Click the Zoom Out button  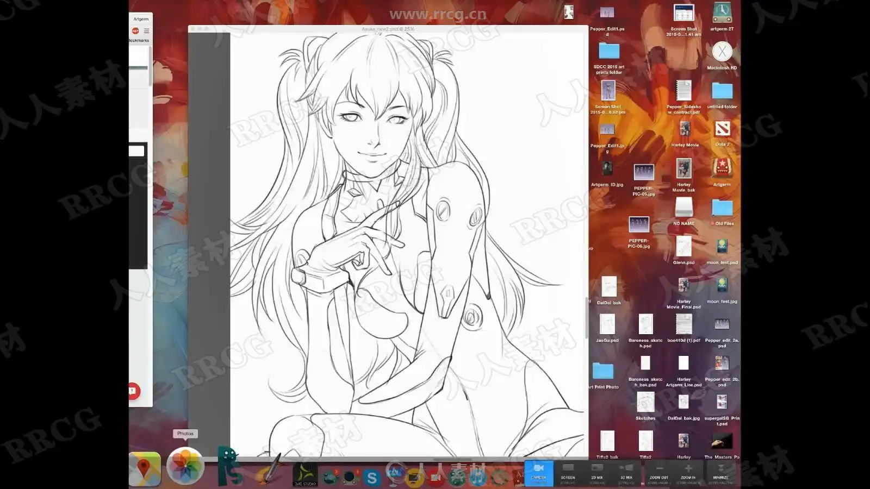tap(659, 473)
